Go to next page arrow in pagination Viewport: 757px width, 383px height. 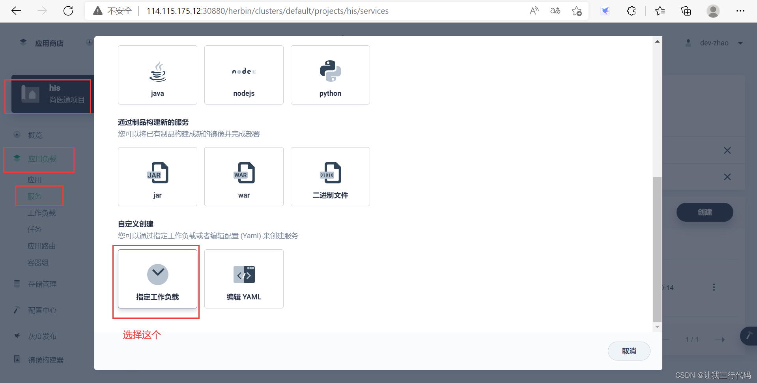point(720,340)
